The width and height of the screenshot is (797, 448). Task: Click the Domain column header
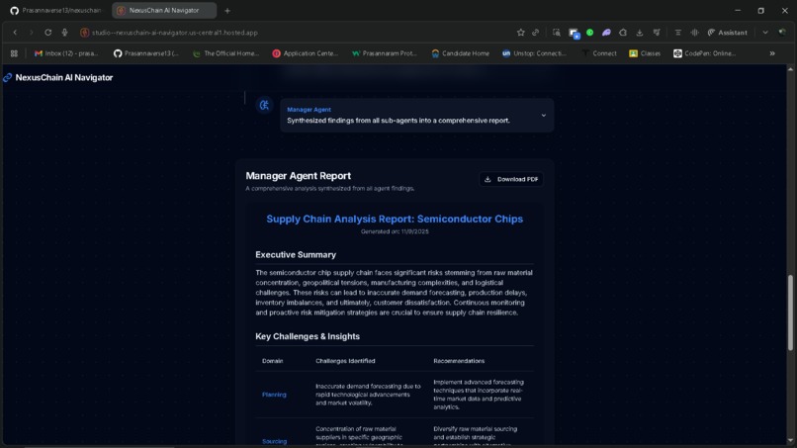273,361
